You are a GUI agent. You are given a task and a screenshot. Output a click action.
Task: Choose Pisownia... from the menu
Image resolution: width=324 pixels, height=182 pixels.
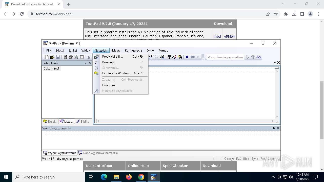[120, 62]
